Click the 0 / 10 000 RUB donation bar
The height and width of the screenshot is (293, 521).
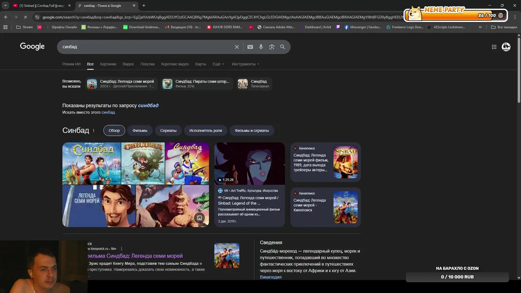pos(457,277)
